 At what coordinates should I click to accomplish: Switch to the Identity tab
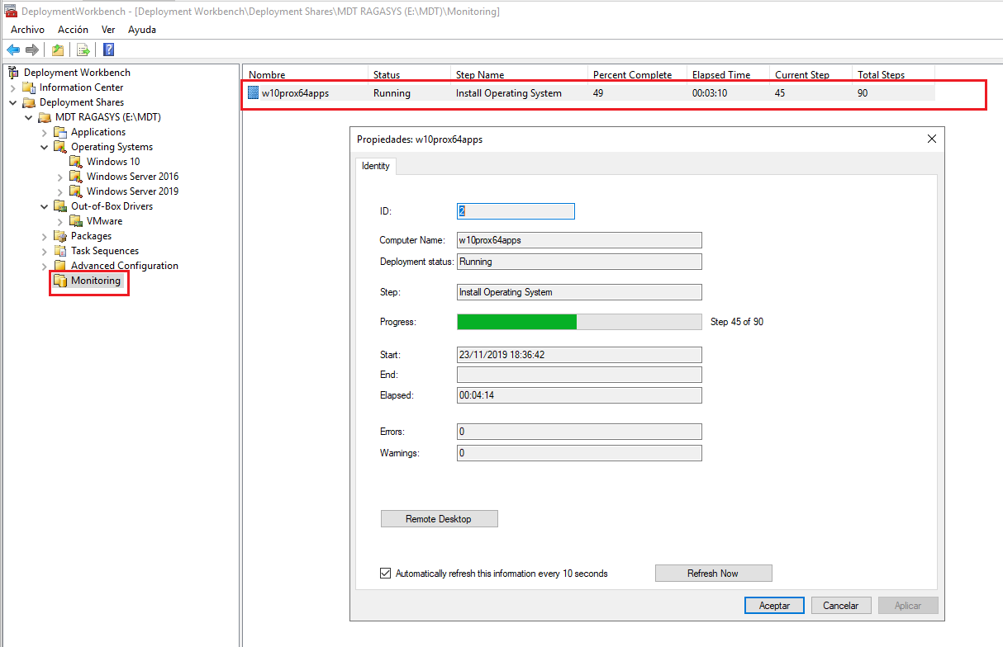(376, 166)
